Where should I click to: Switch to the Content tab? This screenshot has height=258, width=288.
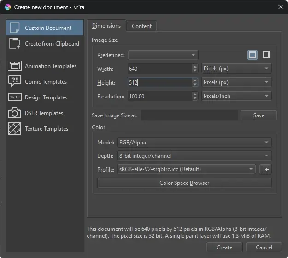click(x=141, y=26)
